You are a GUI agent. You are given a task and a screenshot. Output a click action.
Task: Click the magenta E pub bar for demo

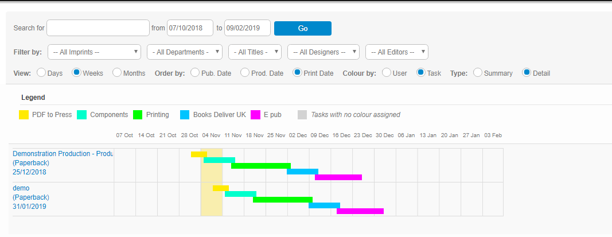[x=360, y=211]
